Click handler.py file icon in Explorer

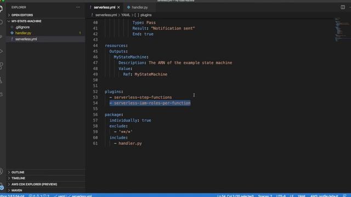pos(12,33)
